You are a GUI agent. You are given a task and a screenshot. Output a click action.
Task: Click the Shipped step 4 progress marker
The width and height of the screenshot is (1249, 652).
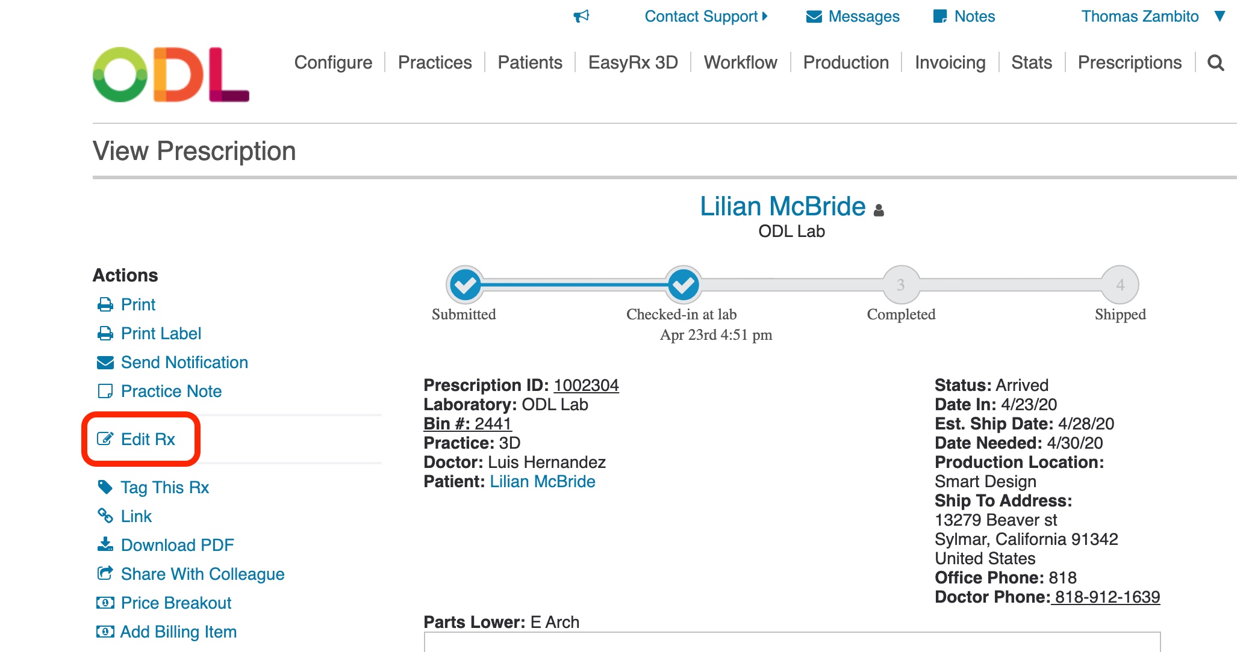(1120, 284)
